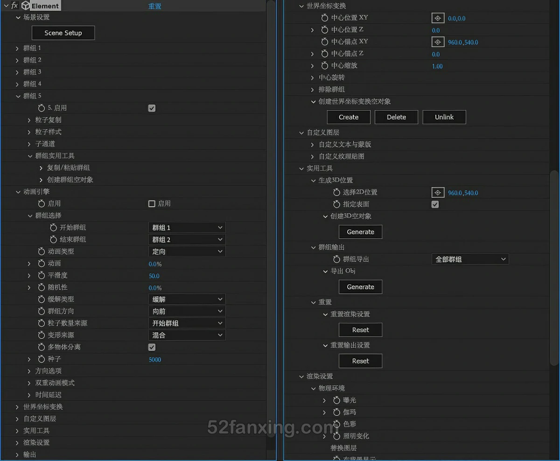Toggle stopwatch for 随机性
Viewport: 560px width, 461px height.
(x=42, y=287)
